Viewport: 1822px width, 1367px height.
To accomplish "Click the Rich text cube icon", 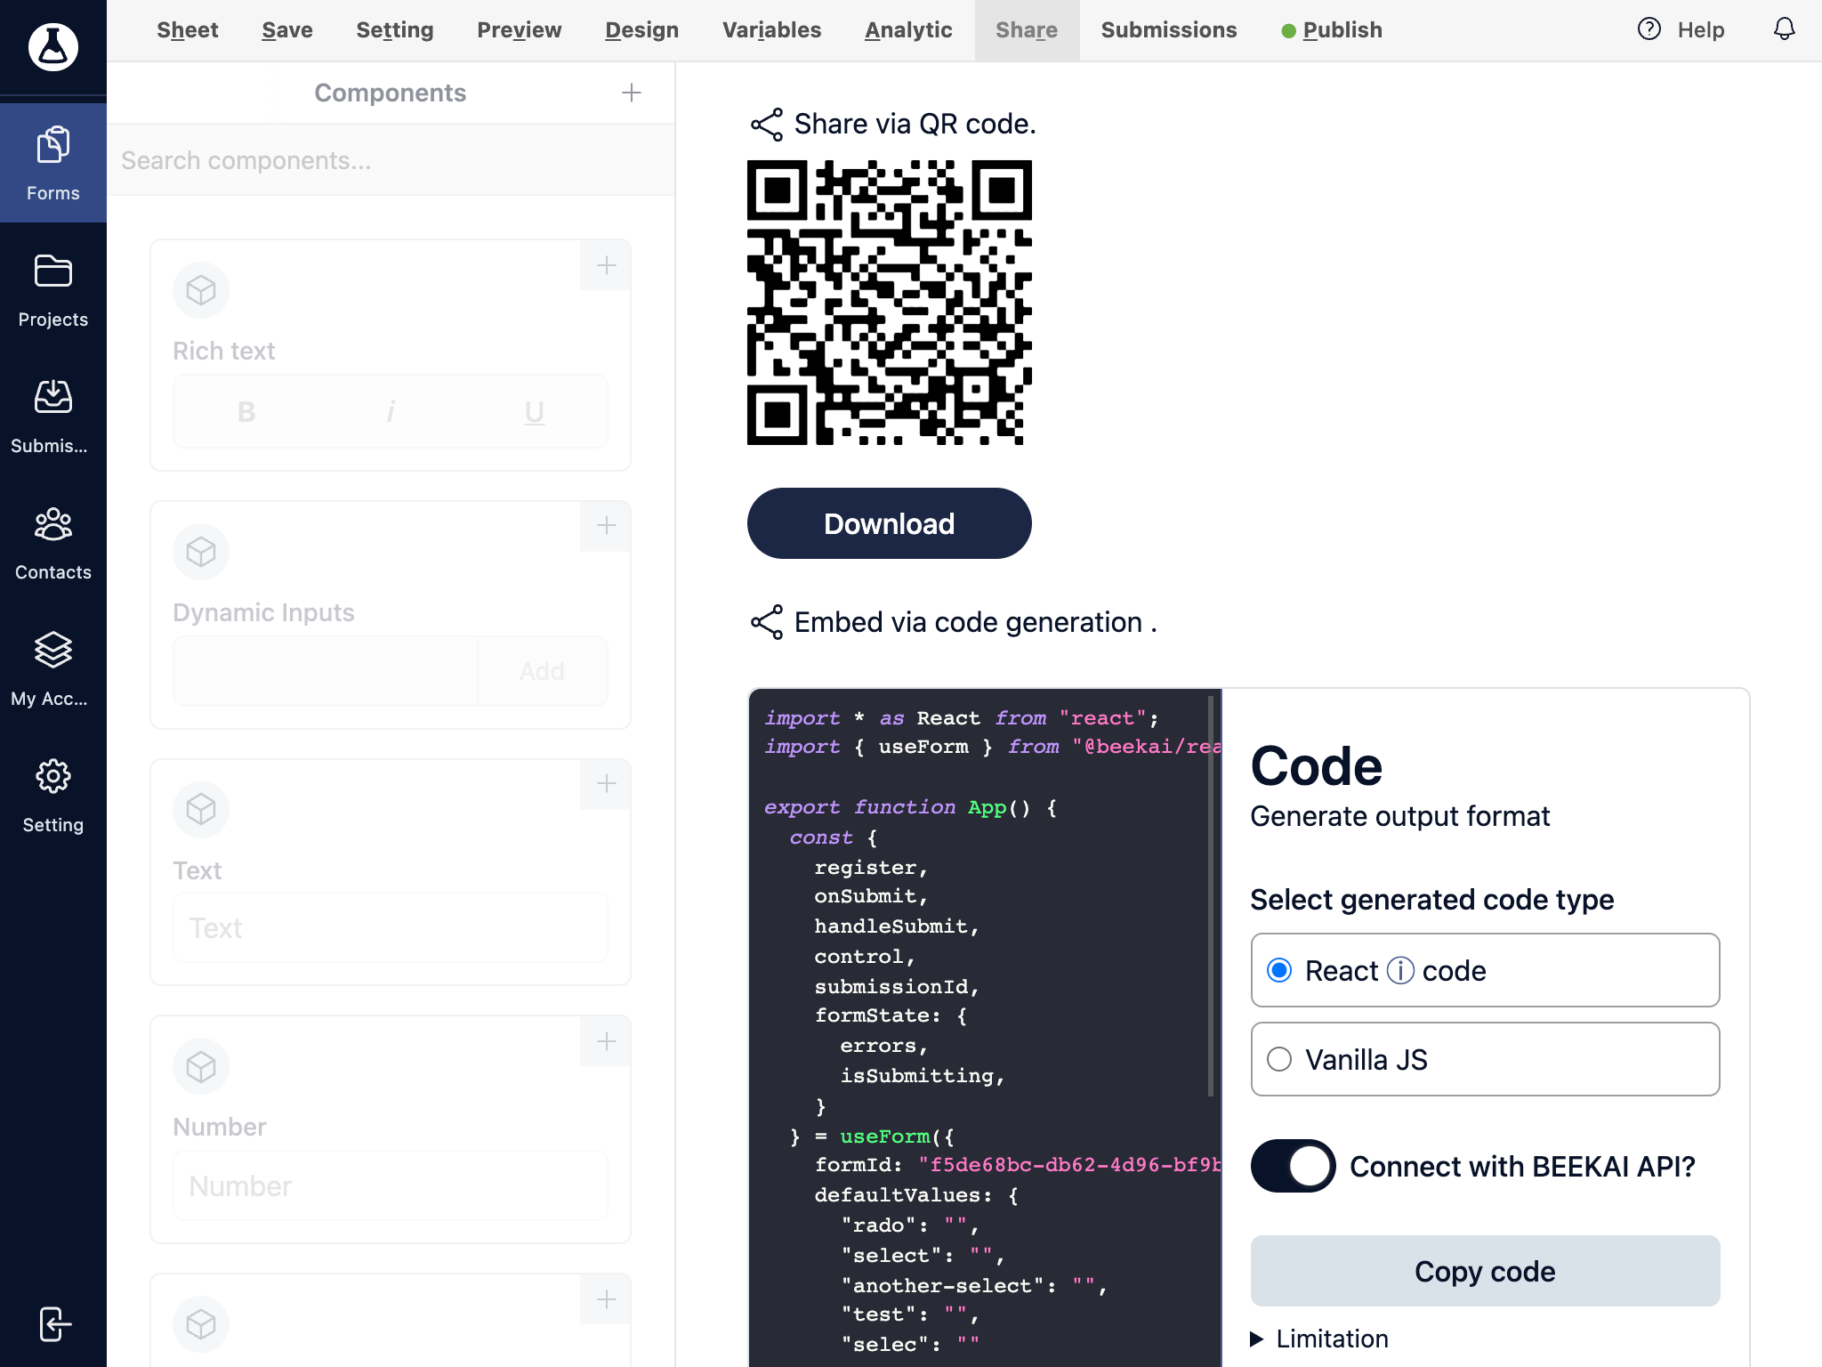I will point(201,290).
